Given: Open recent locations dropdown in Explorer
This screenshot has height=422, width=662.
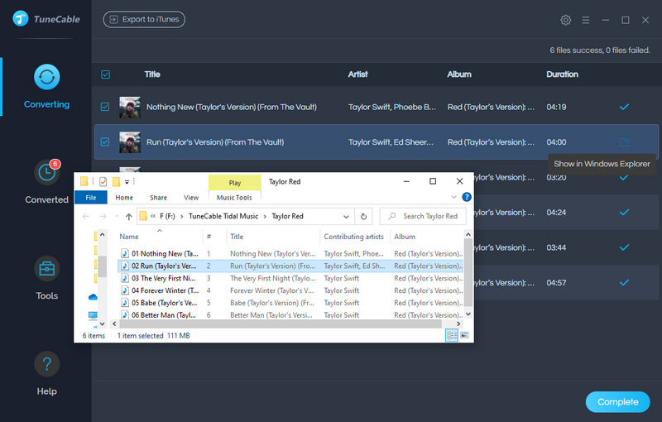Looking at the screenshot, I should point(117,217).
